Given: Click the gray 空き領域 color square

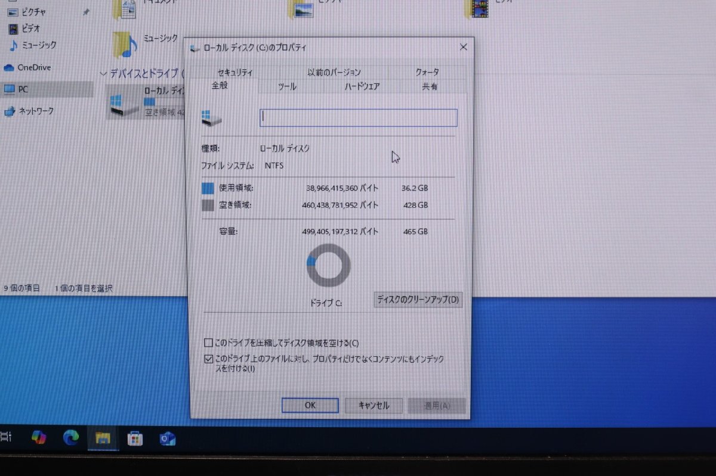Looking at the screenshot, I should click(x=208, y=206).
